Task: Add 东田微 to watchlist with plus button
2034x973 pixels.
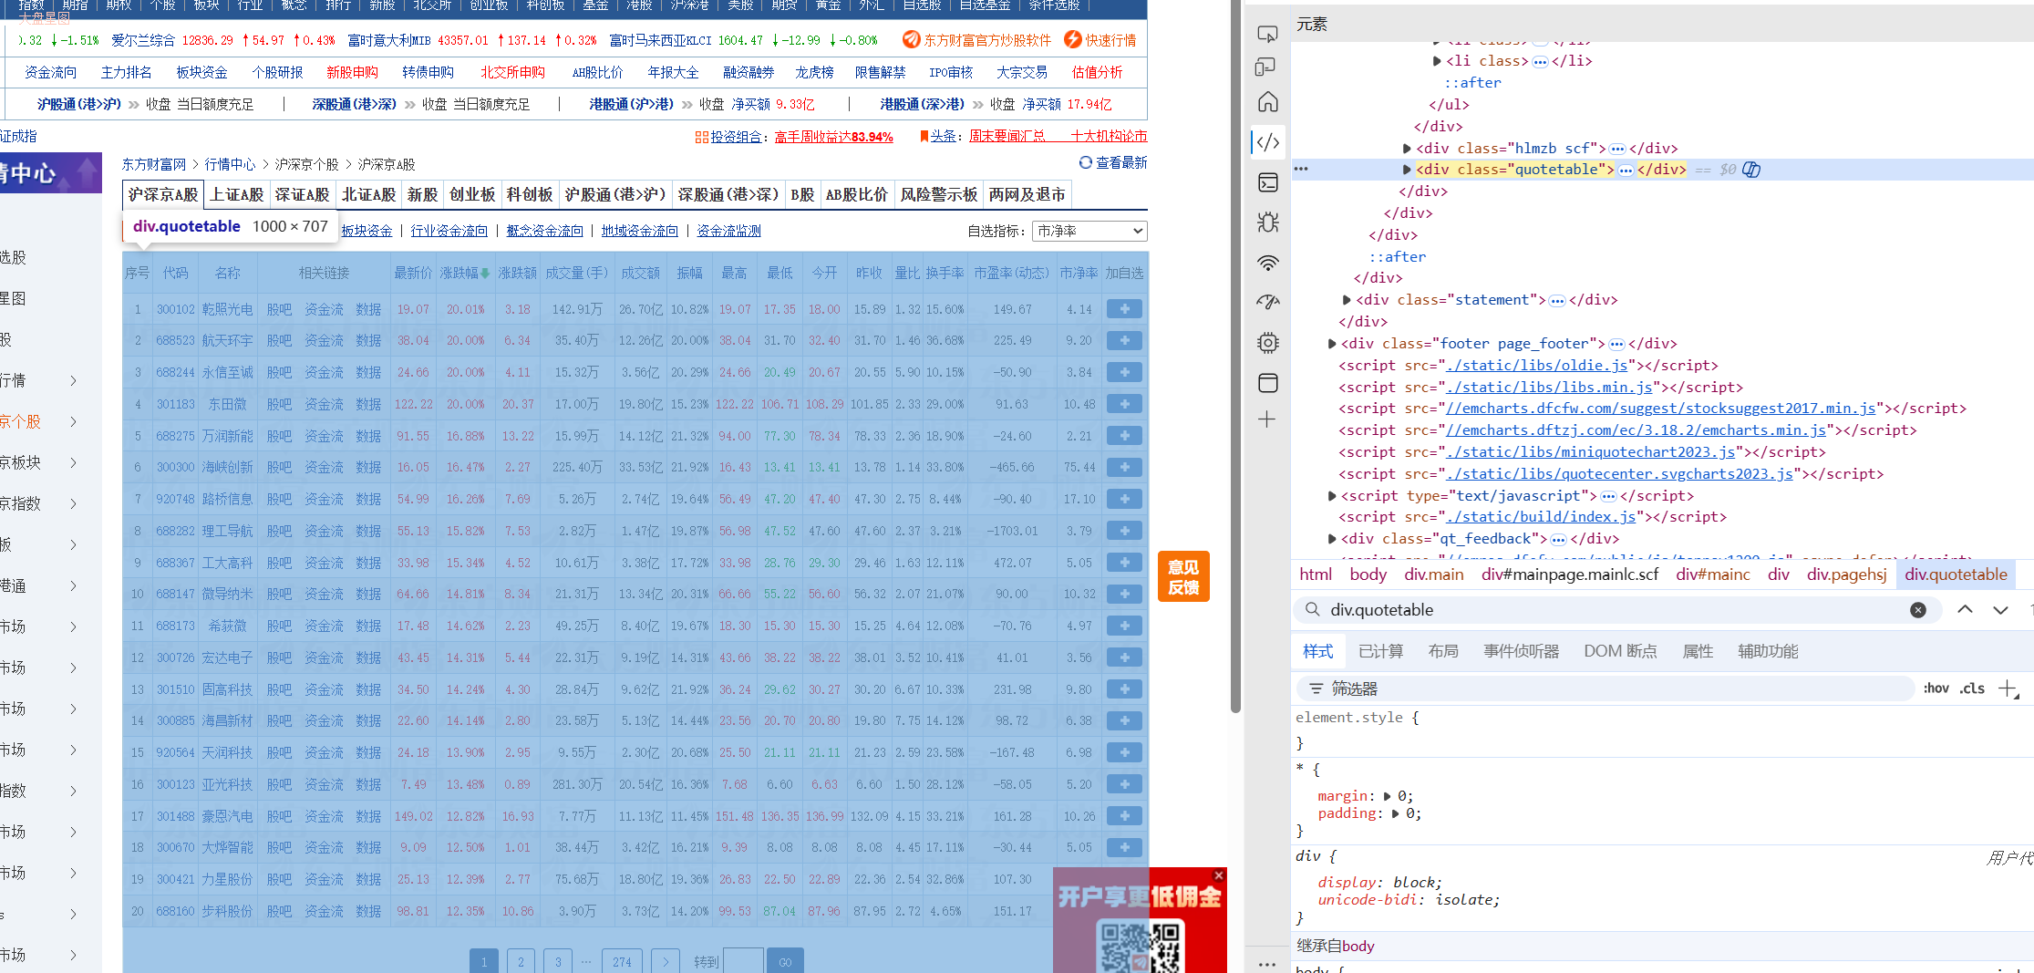Action: click(x=1124, y=404)
